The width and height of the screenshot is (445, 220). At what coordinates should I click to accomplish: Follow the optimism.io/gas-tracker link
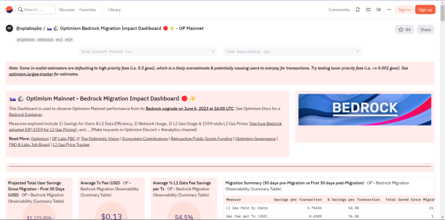(x=31, y=74)
